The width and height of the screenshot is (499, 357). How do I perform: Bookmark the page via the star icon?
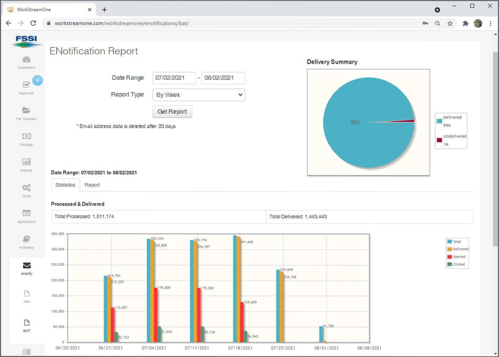point(450,23)
